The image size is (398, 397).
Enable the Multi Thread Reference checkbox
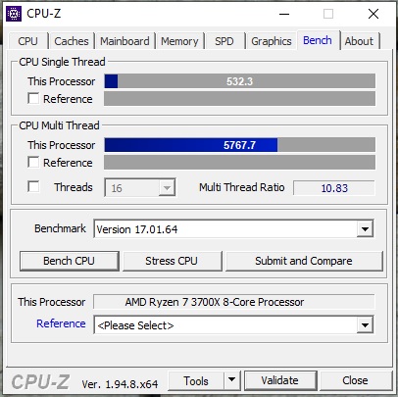click(33, 162)
